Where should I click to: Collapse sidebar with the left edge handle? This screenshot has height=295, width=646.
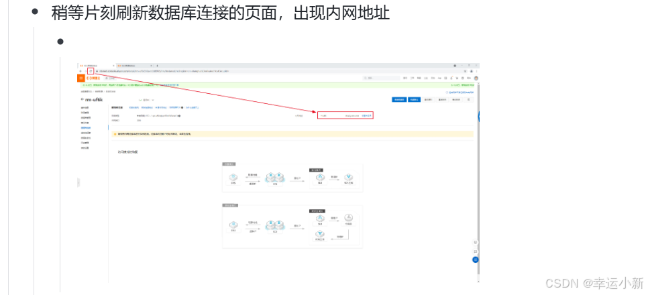pyautogui.click(x=78, y=182)
